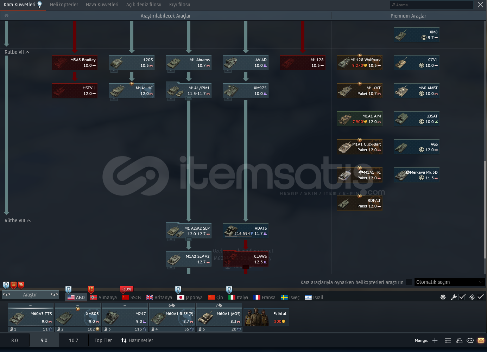Click the Hazır setler swap arrows icon
The height and width of the screenshot is (352, 487).
pyautogui.click(x=124, y=340)
